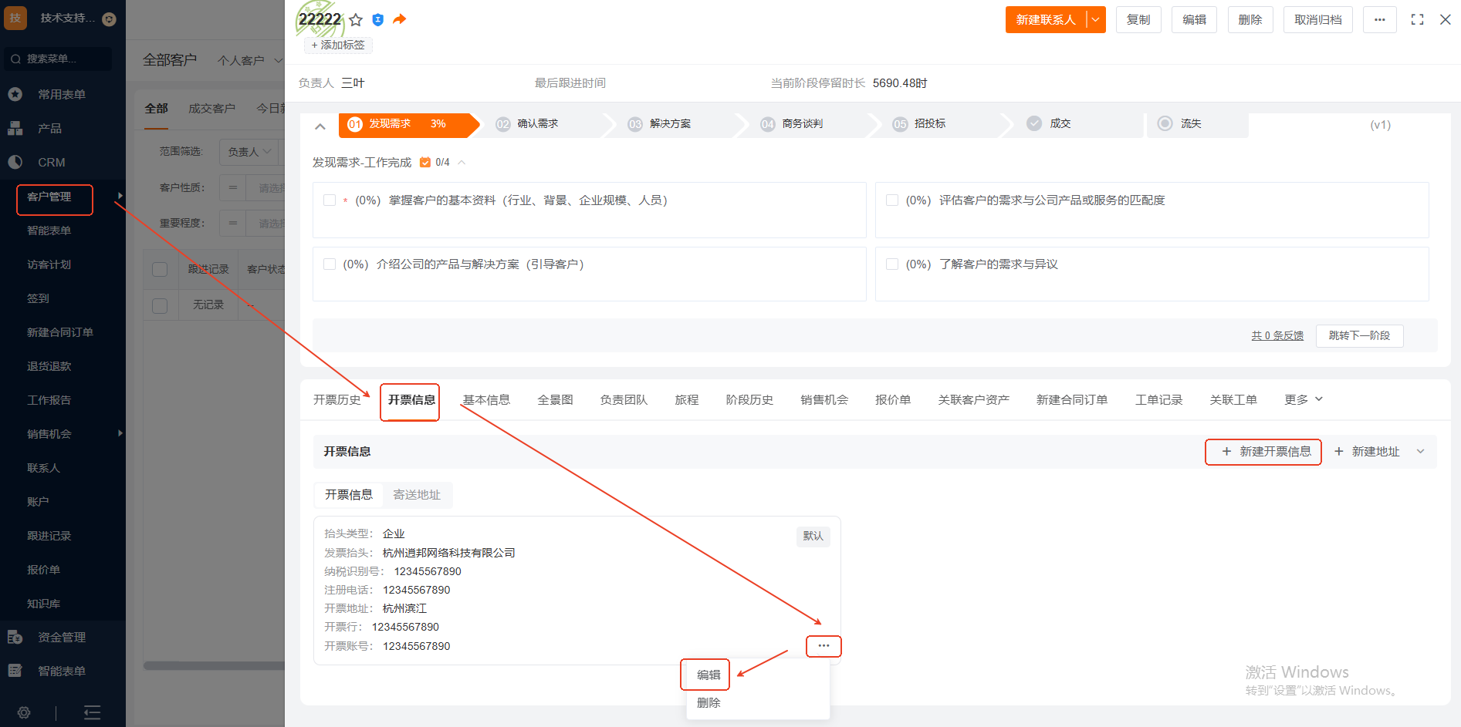Select the 确认需求 stage in pipeline

click(537, 124)
